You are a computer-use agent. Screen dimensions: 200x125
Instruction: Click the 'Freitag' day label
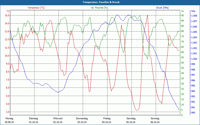(x=107, y=118)
